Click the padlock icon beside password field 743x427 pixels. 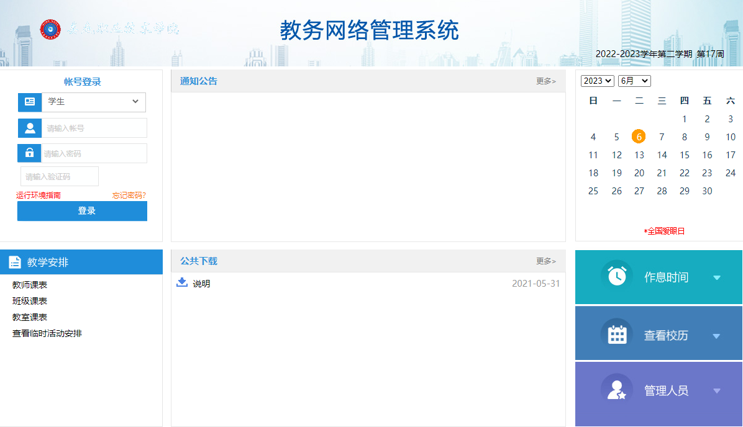29,153
